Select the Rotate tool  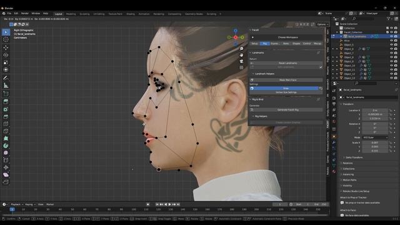[x=6, y=55]
